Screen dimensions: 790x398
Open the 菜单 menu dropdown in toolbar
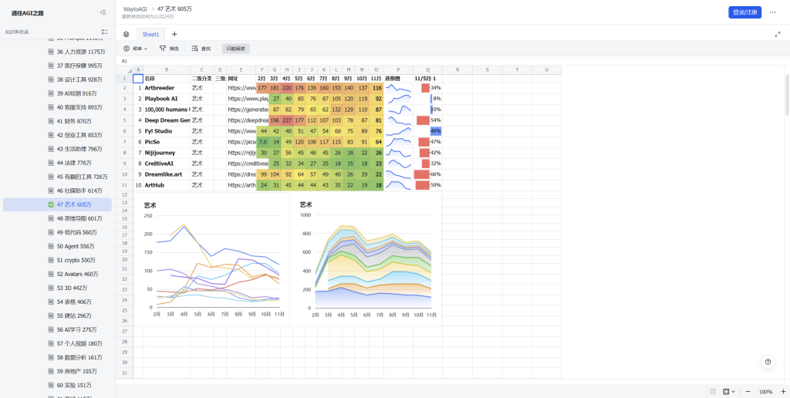point(136,49)
